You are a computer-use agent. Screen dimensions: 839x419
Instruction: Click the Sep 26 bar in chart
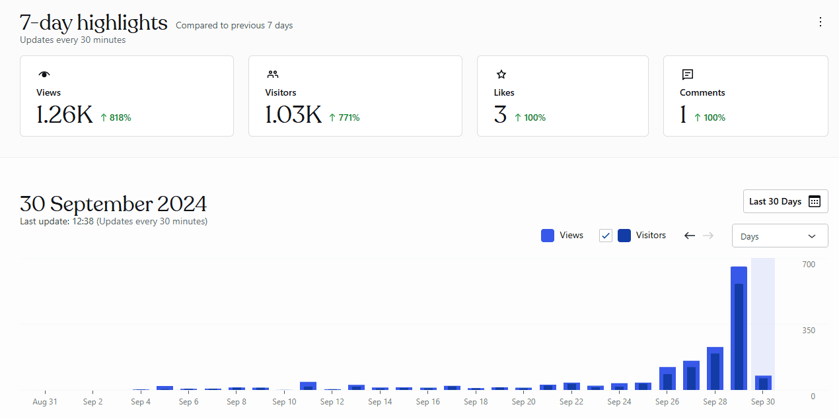tap(667, 379)
